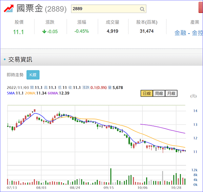This screenshot has width=203, height=192.
Task: Open the 金融 - 金控 industry link
Action: point(189,33)
